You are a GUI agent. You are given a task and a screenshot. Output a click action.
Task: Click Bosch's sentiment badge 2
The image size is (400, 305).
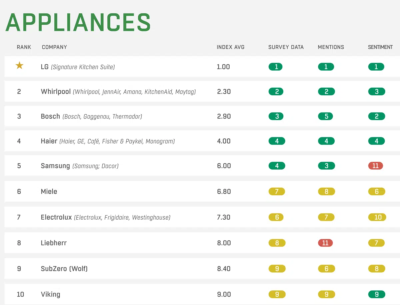pyautogui.click(x=377, y=116)
